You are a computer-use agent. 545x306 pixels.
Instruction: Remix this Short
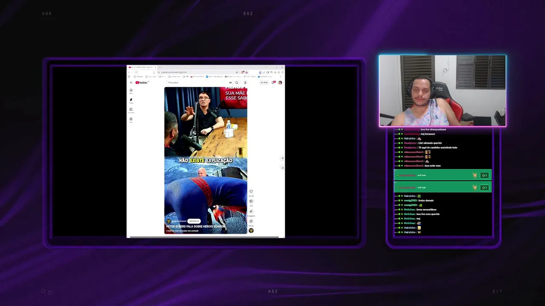click(x=251, y=221)
